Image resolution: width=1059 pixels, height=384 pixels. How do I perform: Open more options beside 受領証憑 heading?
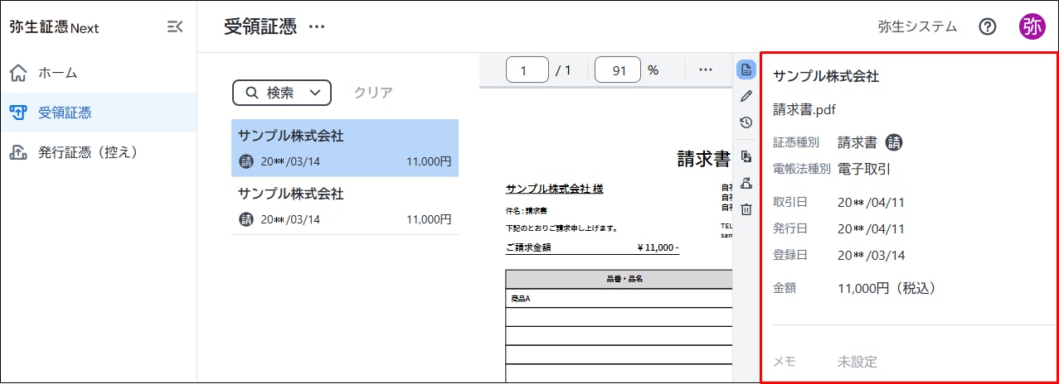pos(317,26)
